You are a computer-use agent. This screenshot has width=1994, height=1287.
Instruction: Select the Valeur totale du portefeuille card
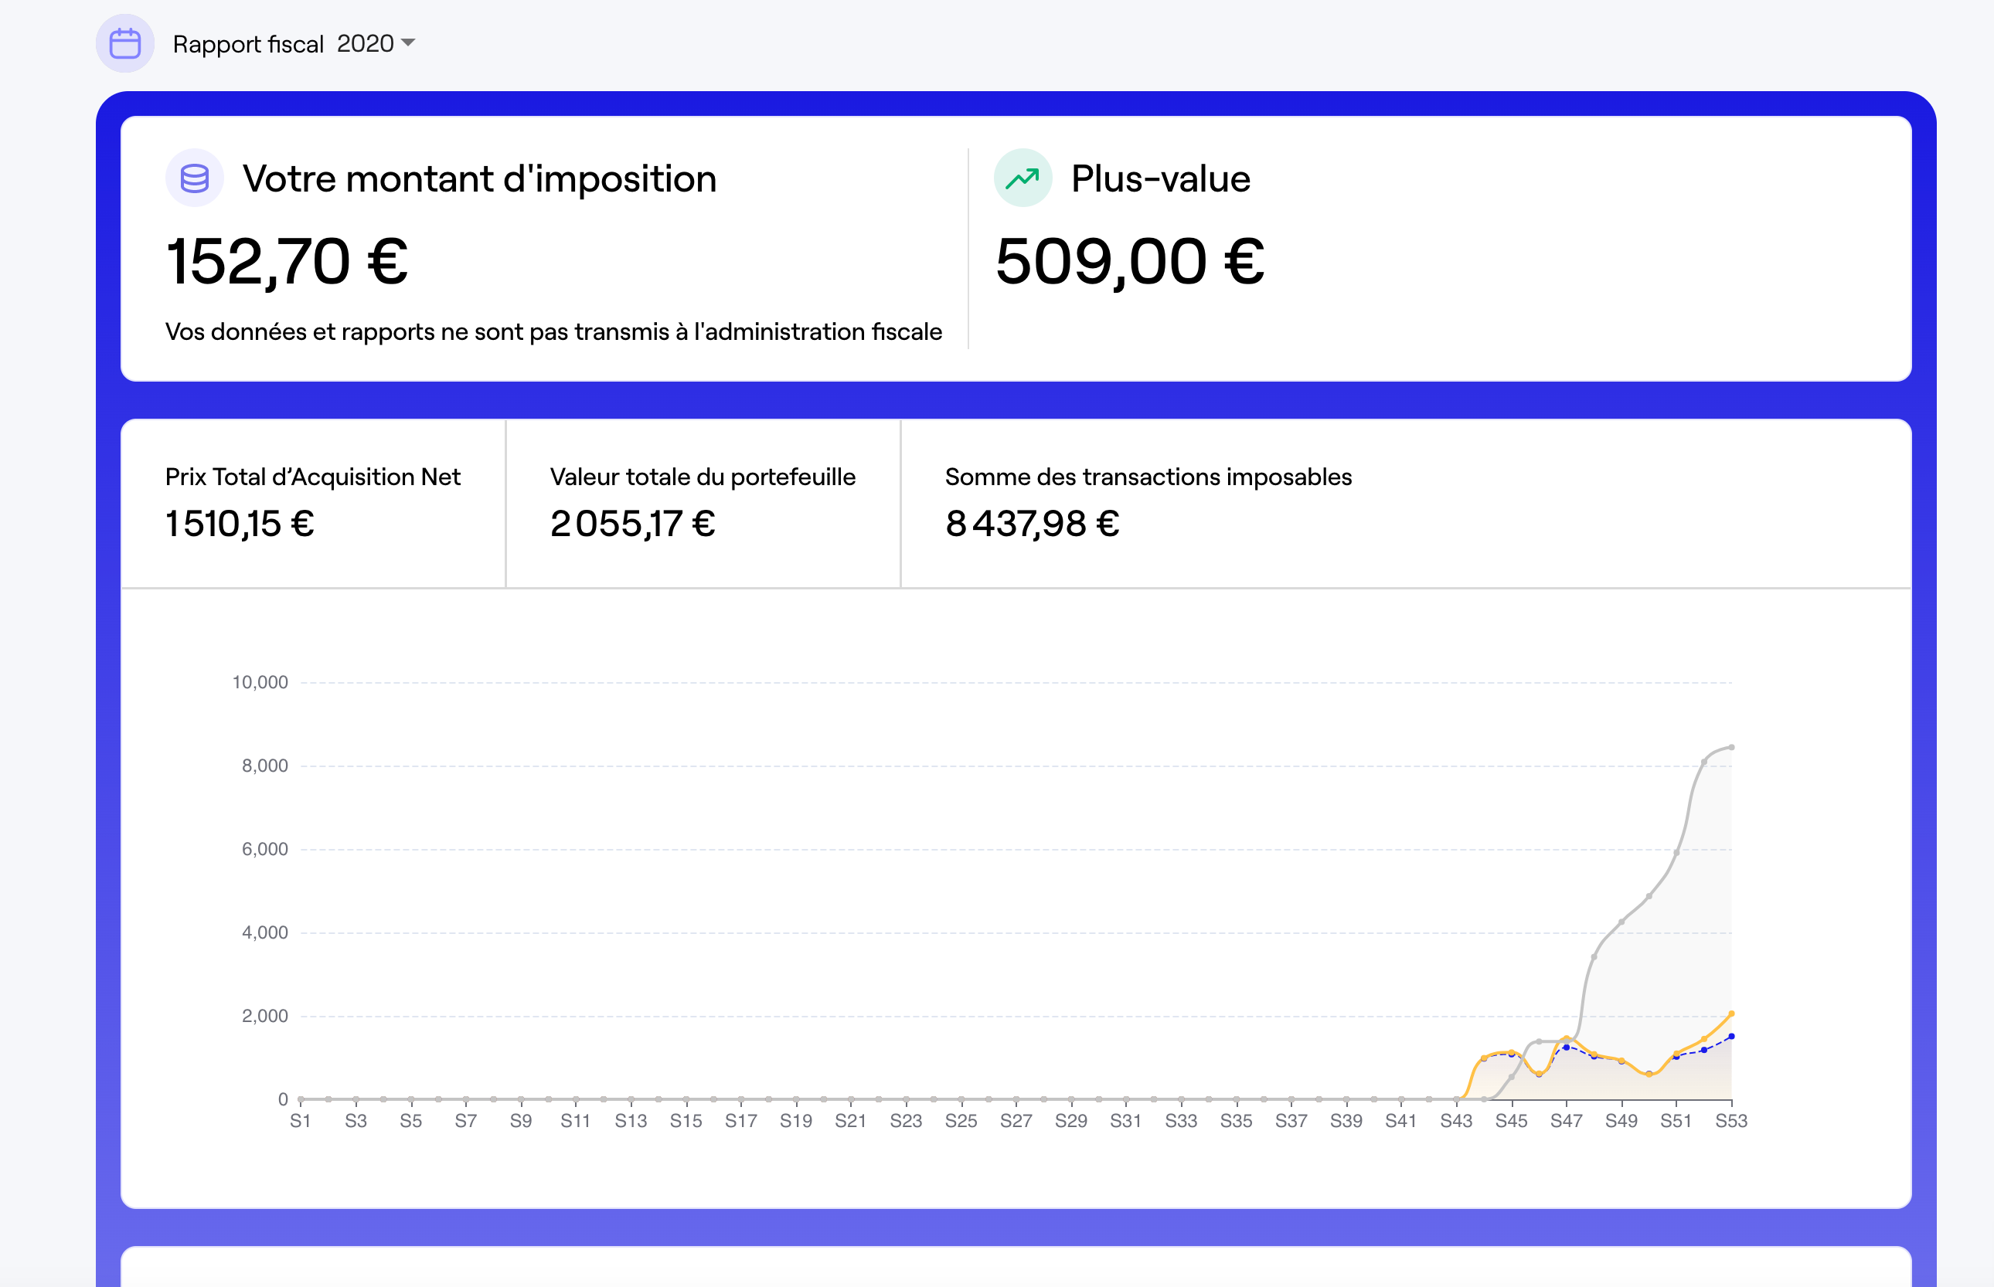coord(703,503)
